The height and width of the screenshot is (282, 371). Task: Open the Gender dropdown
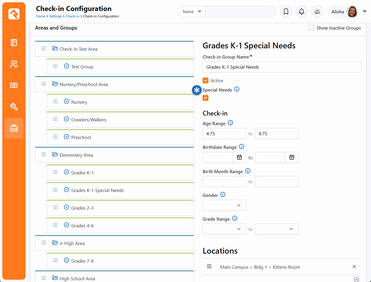point(224,205)
